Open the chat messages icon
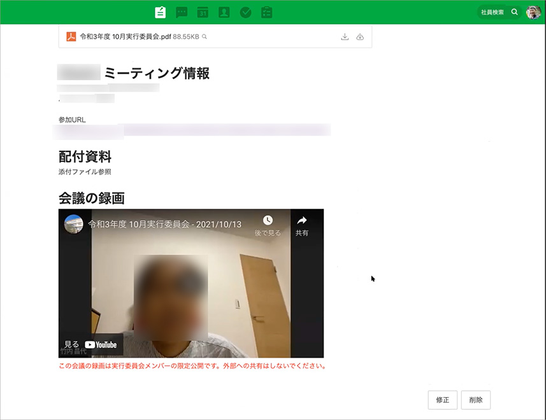The width and height of the screenshot is (546, 420). [182, 12]
